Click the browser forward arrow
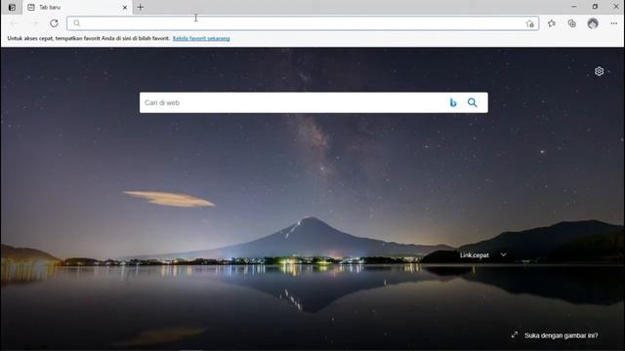Screen dimensions: 625x351 tap(34, 23)
